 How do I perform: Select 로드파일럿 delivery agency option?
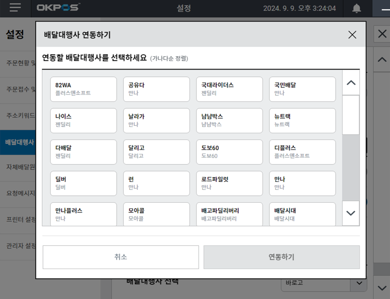[x=229, y=183]
